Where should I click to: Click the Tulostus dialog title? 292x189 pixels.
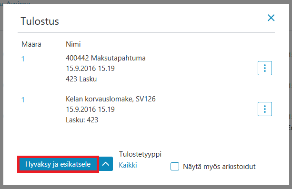tap(40, 21)
